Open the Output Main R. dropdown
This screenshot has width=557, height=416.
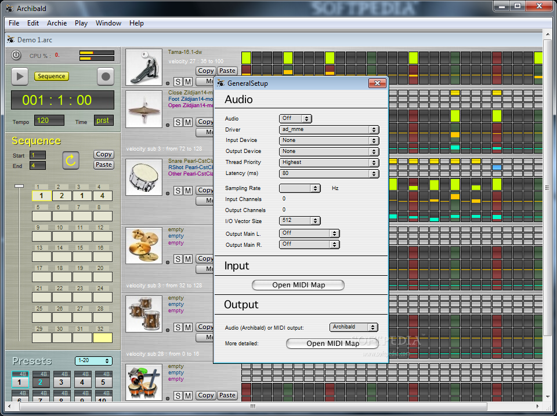(x=309, y=245)
